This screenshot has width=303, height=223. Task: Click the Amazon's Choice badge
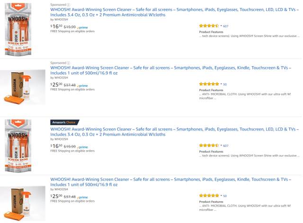[x=65, y=122]
